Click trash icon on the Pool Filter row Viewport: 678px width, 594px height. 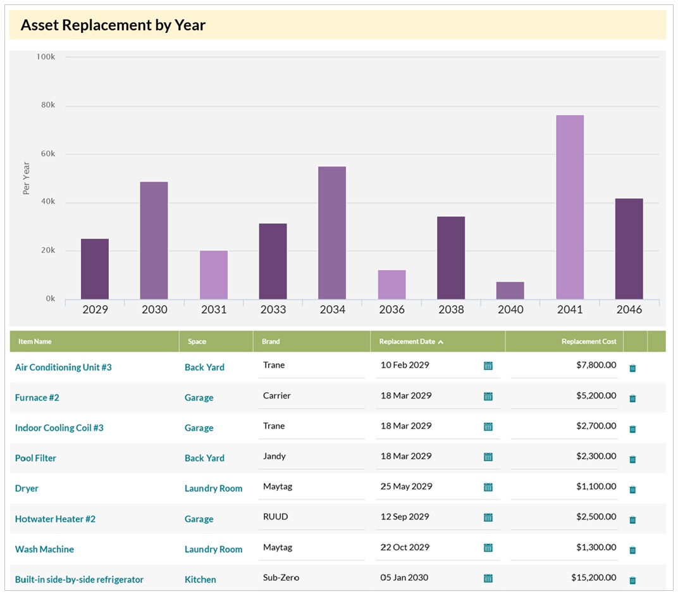point(632,459)
